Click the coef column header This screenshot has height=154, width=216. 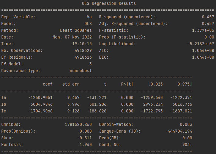(x=48, y=84)
